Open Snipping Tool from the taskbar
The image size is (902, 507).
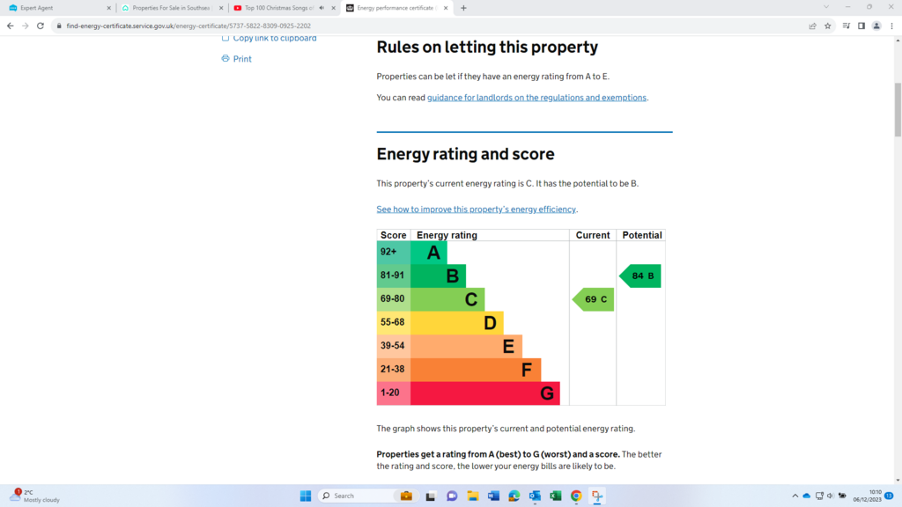[597, 496]
